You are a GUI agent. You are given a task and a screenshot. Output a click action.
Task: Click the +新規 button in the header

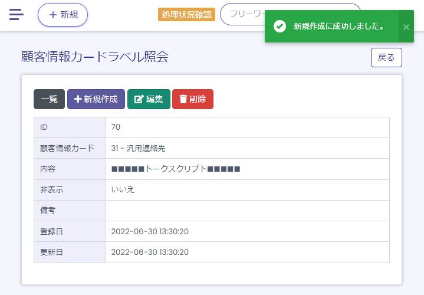coord(63,15)
